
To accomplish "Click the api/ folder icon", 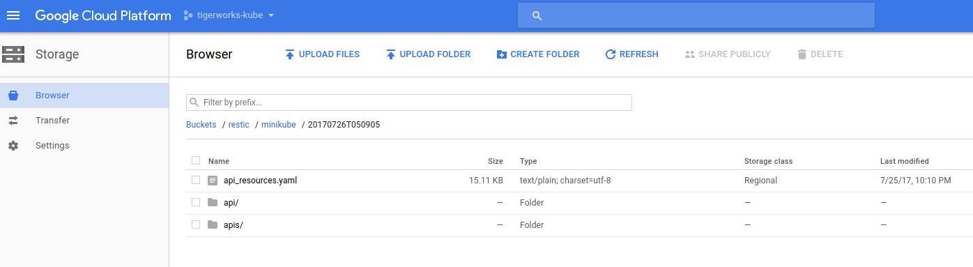I will click(213, 202).
